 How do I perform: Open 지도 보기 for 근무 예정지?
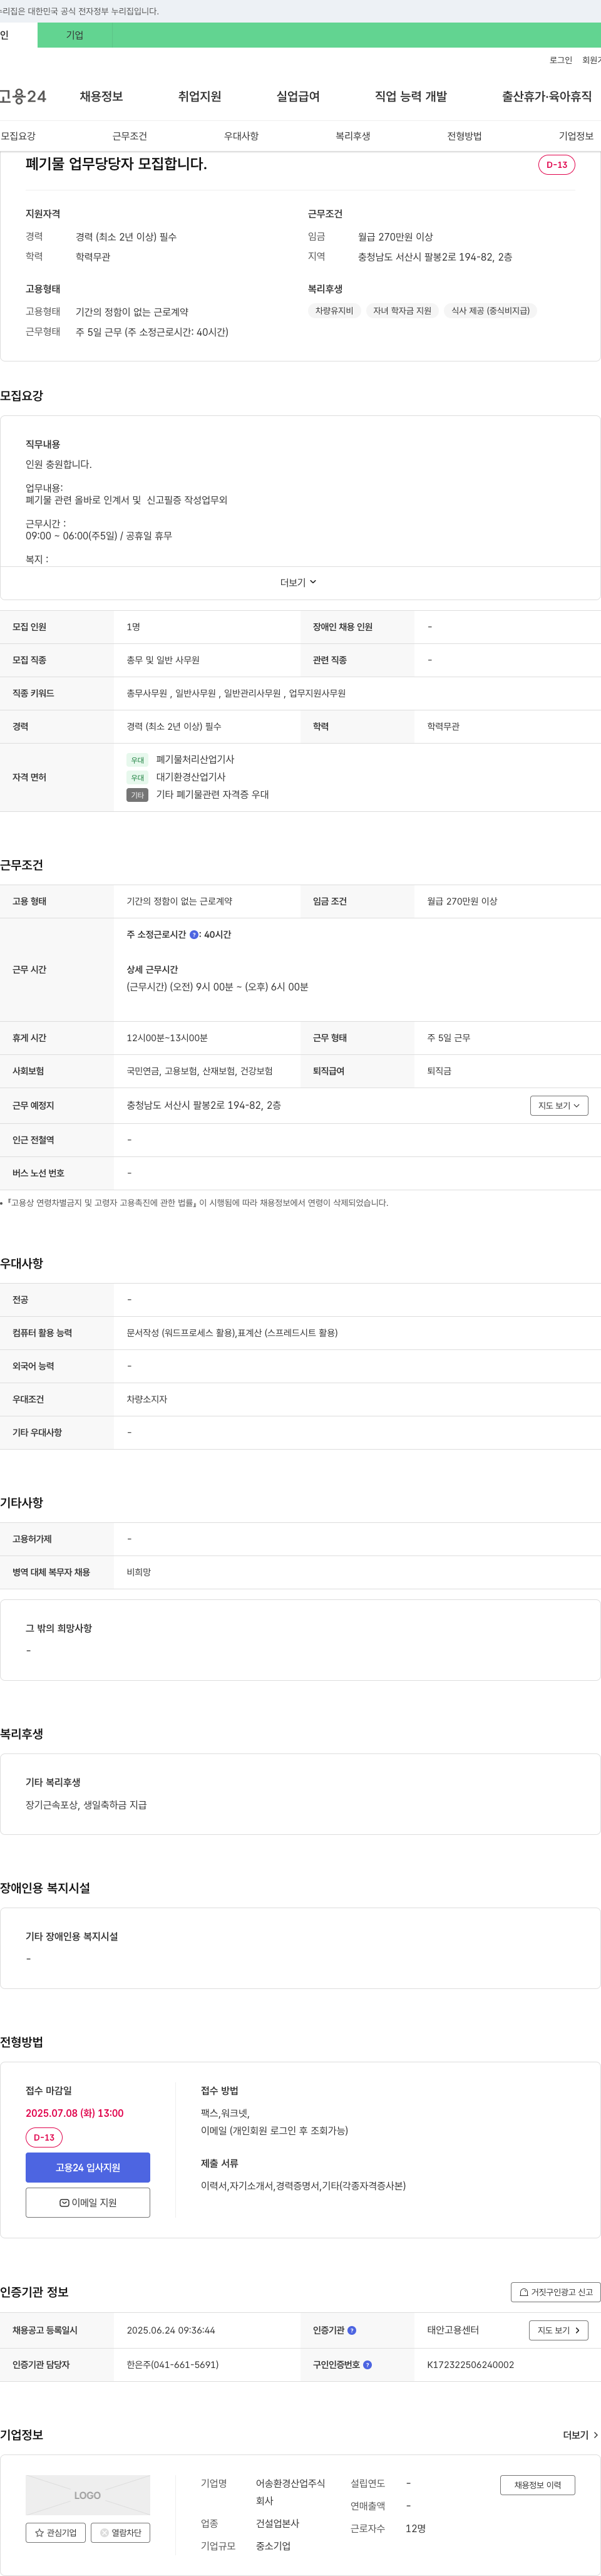[559, 1105]
